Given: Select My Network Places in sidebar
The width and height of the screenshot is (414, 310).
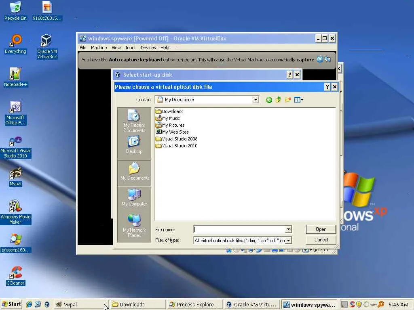Looking at the screenshot, I should coord(134,226).
